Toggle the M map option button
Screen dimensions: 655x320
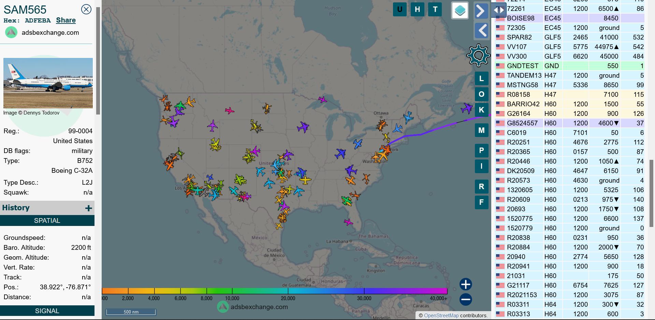pyautogui.click(x=481, y=130)
